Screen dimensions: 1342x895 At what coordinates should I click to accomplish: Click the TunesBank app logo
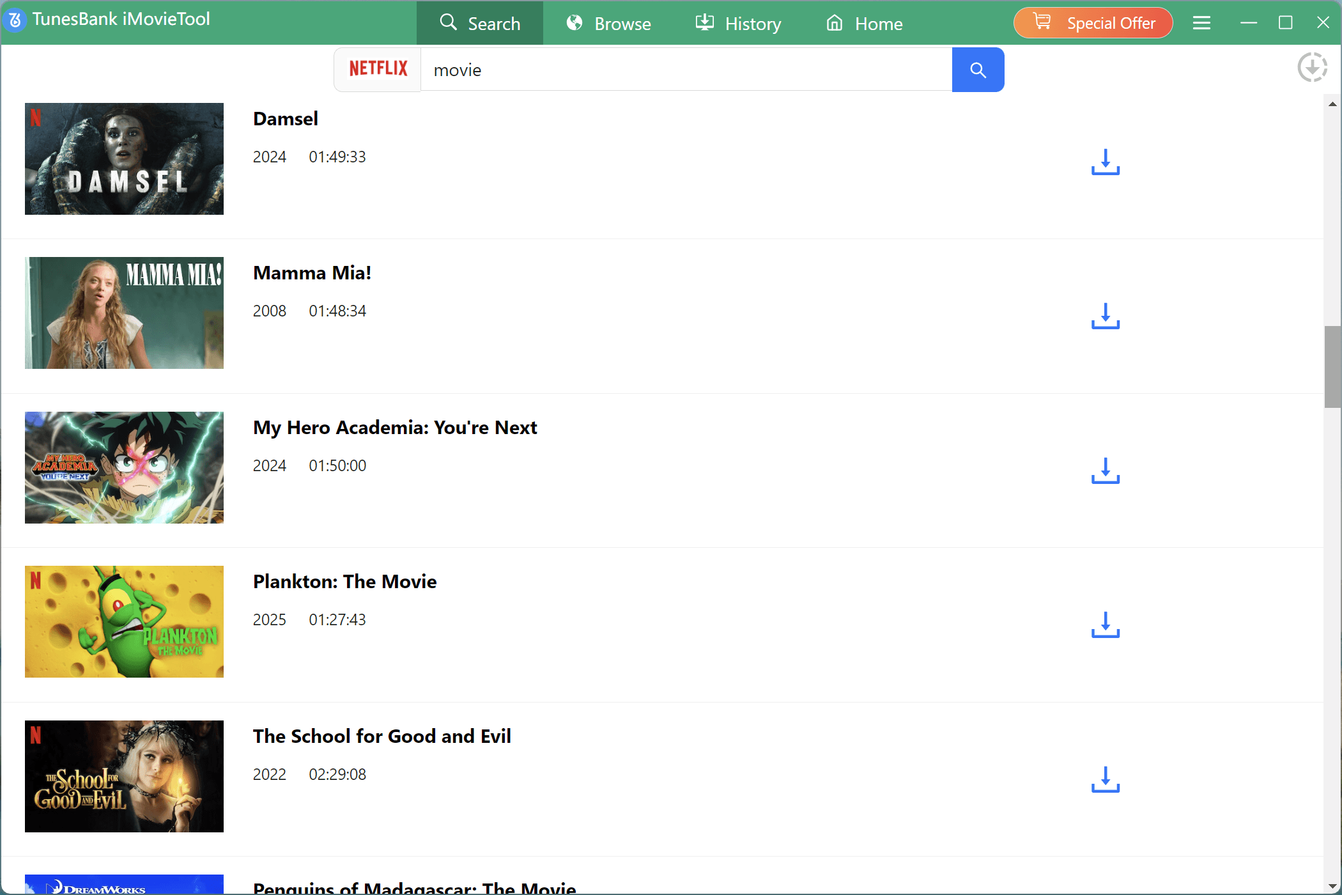pyautogui.click(x=15, y=19)
